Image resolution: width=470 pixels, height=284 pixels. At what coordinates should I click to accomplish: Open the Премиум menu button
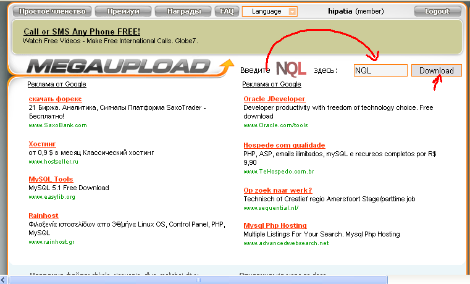click(x=123, y=11)
